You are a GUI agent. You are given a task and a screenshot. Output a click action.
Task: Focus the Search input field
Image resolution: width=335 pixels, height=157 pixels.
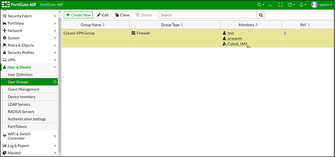(x=208, y=15)
